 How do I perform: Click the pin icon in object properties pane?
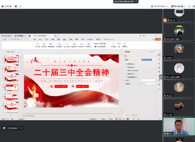pyautogui.click(x=150, y=52)
